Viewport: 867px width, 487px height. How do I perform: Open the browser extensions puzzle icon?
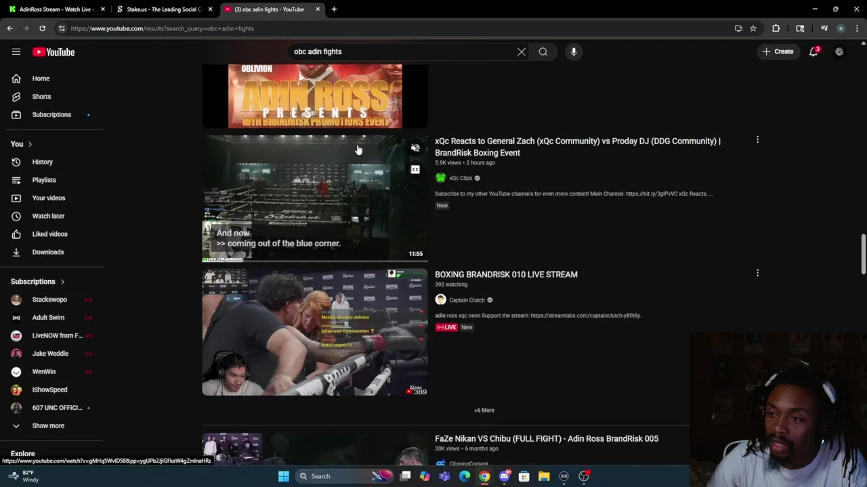[776, 28]
